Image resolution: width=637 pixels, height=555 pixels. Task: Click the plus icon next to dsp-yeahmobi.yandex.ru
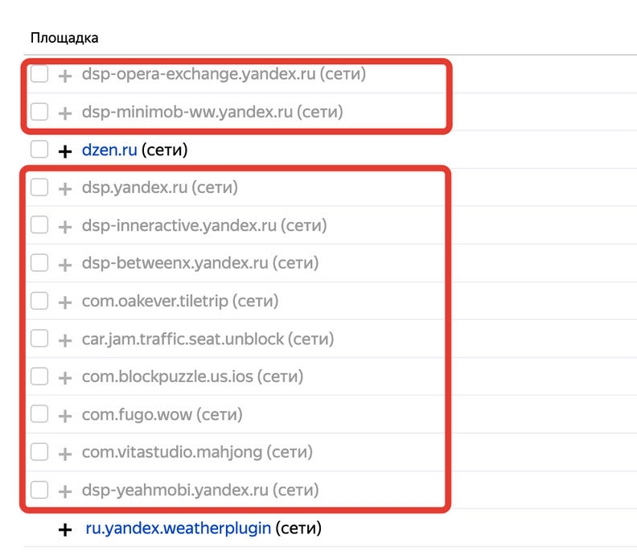65,491
